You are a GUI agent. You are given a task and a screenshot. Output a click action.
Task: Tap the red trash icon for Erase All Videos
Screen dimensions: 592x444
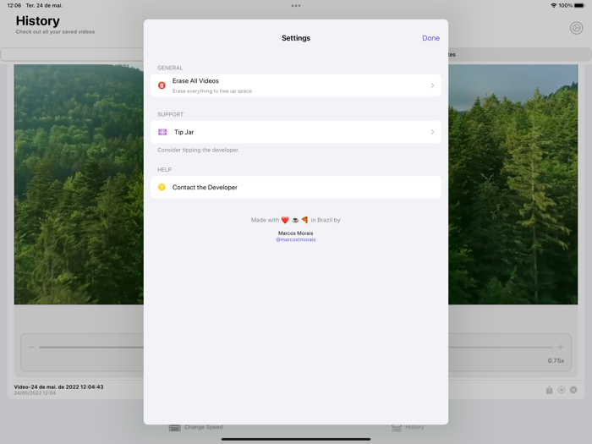coord(162,85)
